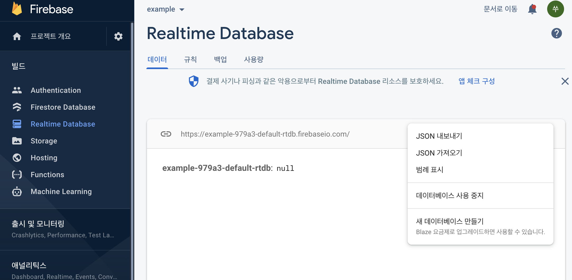This screenshot has width=572, height=280.
Task: Click the Realtime Database sidebar icon
Action: click(x=17, y=124)
